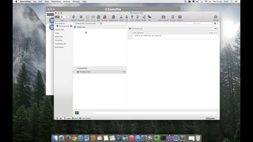Click the Branch toolbar icon
Viewport: 253px width, 142px height.
coord(138,17)
